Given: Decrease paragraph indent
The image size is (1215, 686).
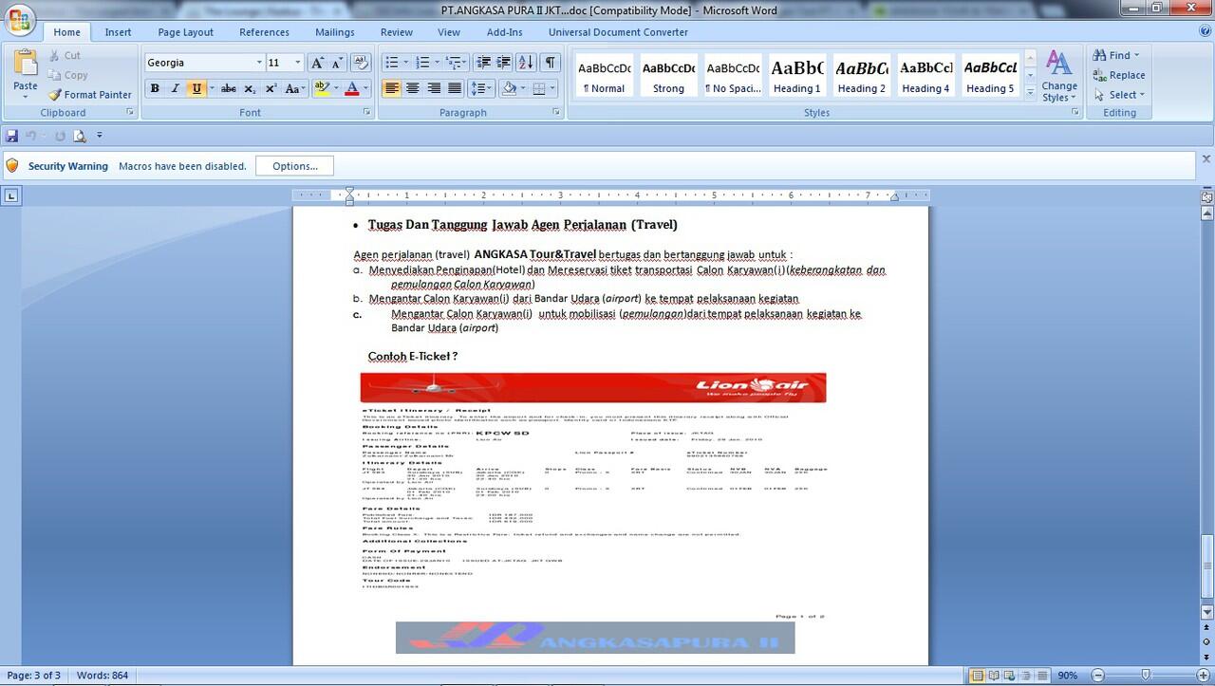Looking at the screenshot, I should (483, 63).
